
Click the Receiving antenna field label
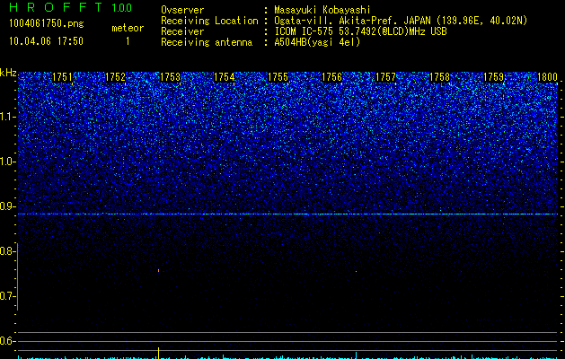click(207, 42)
